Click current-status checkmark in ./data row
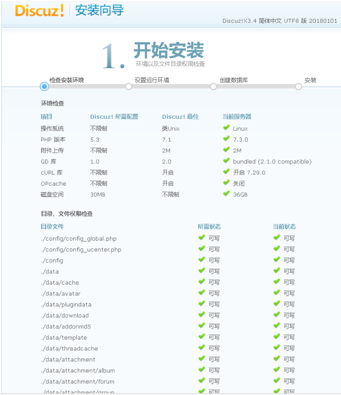The image size is (341, 395). pos(277,270)
